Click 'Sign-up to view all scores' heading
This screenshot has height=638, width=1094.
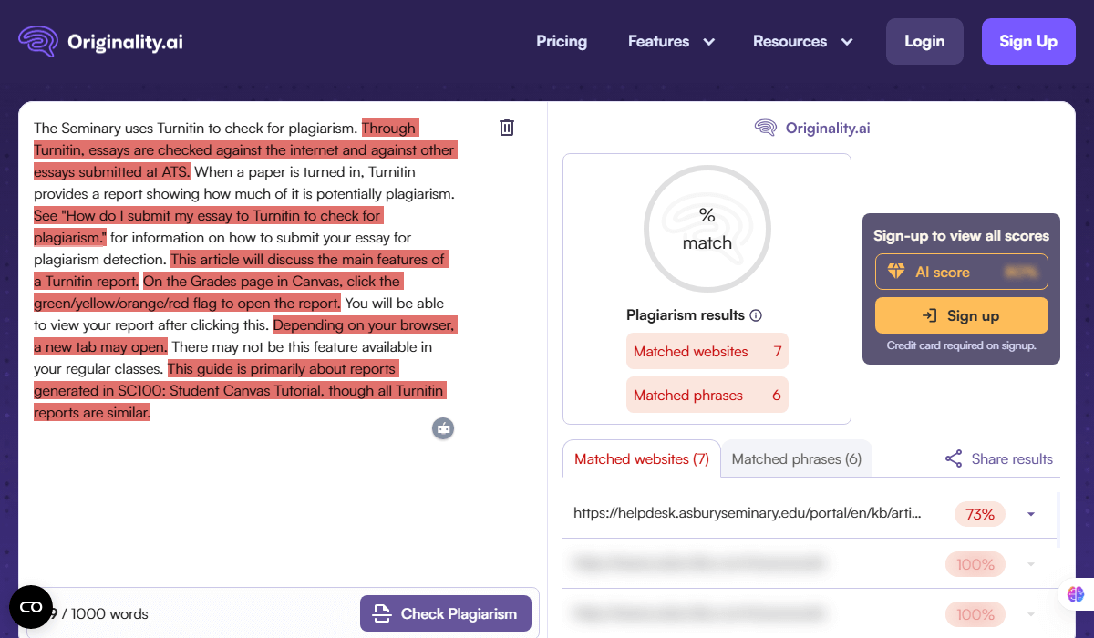tap(962, 235)
